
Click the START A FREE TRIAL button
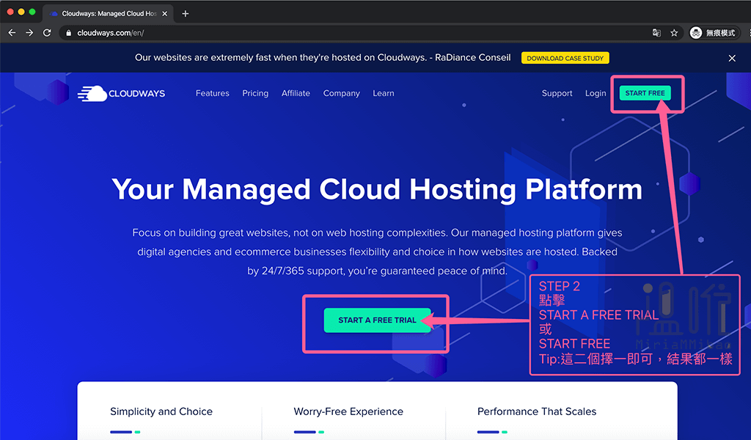click(x=376, y=320)
